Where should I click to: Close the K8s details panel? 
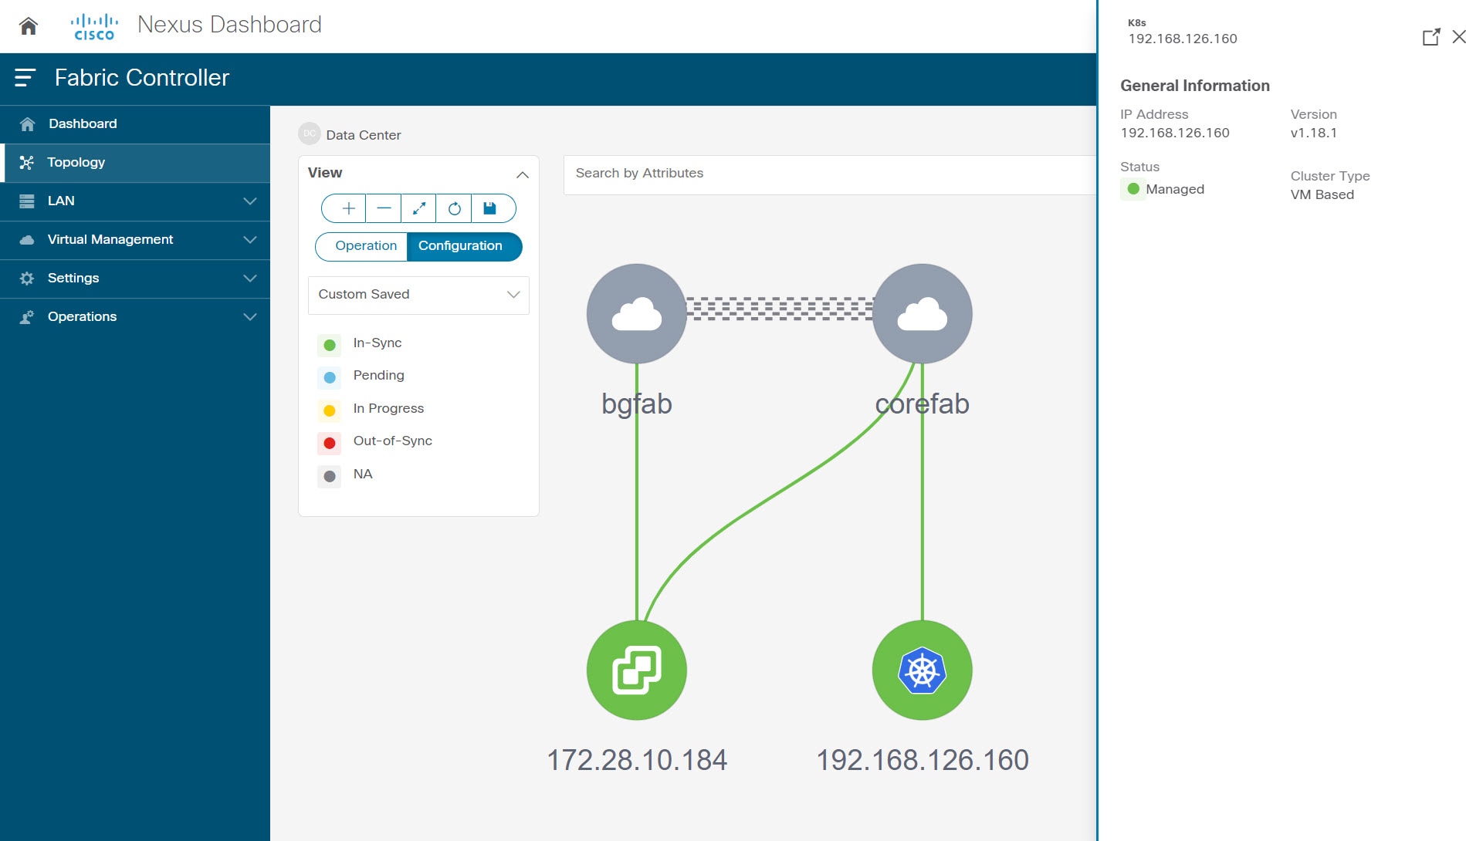click(x=1458, y=37)
